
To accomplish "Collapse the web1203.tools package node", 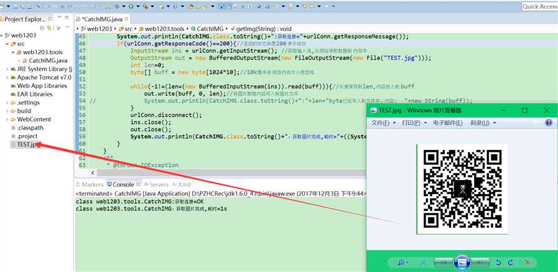I will coord(13,52).
